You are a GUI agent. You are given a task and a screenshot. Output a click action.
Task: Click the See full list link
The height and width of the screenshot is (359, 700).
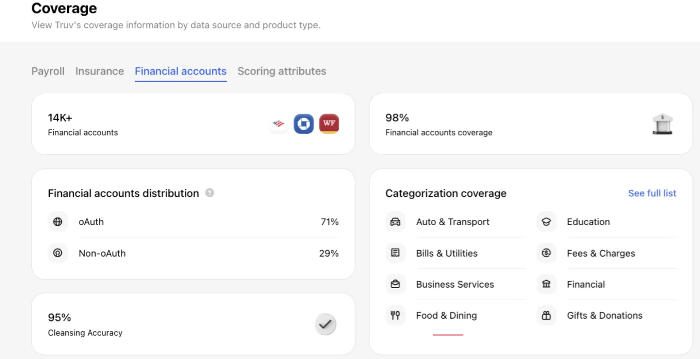click(x=652, y=193)
